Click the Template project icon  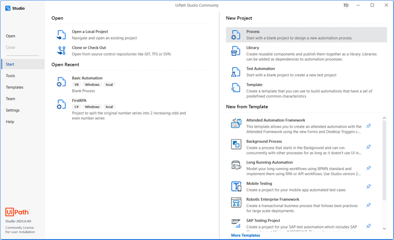coord(236,88)
